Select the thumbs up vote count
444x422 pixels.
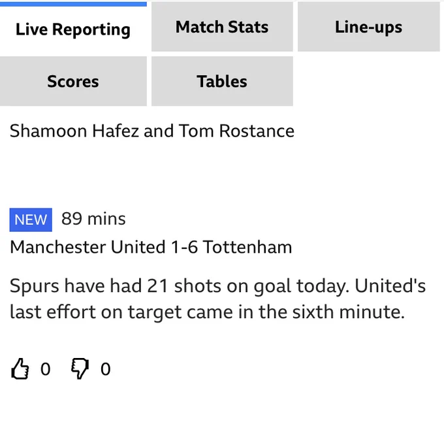click(45, 369)
